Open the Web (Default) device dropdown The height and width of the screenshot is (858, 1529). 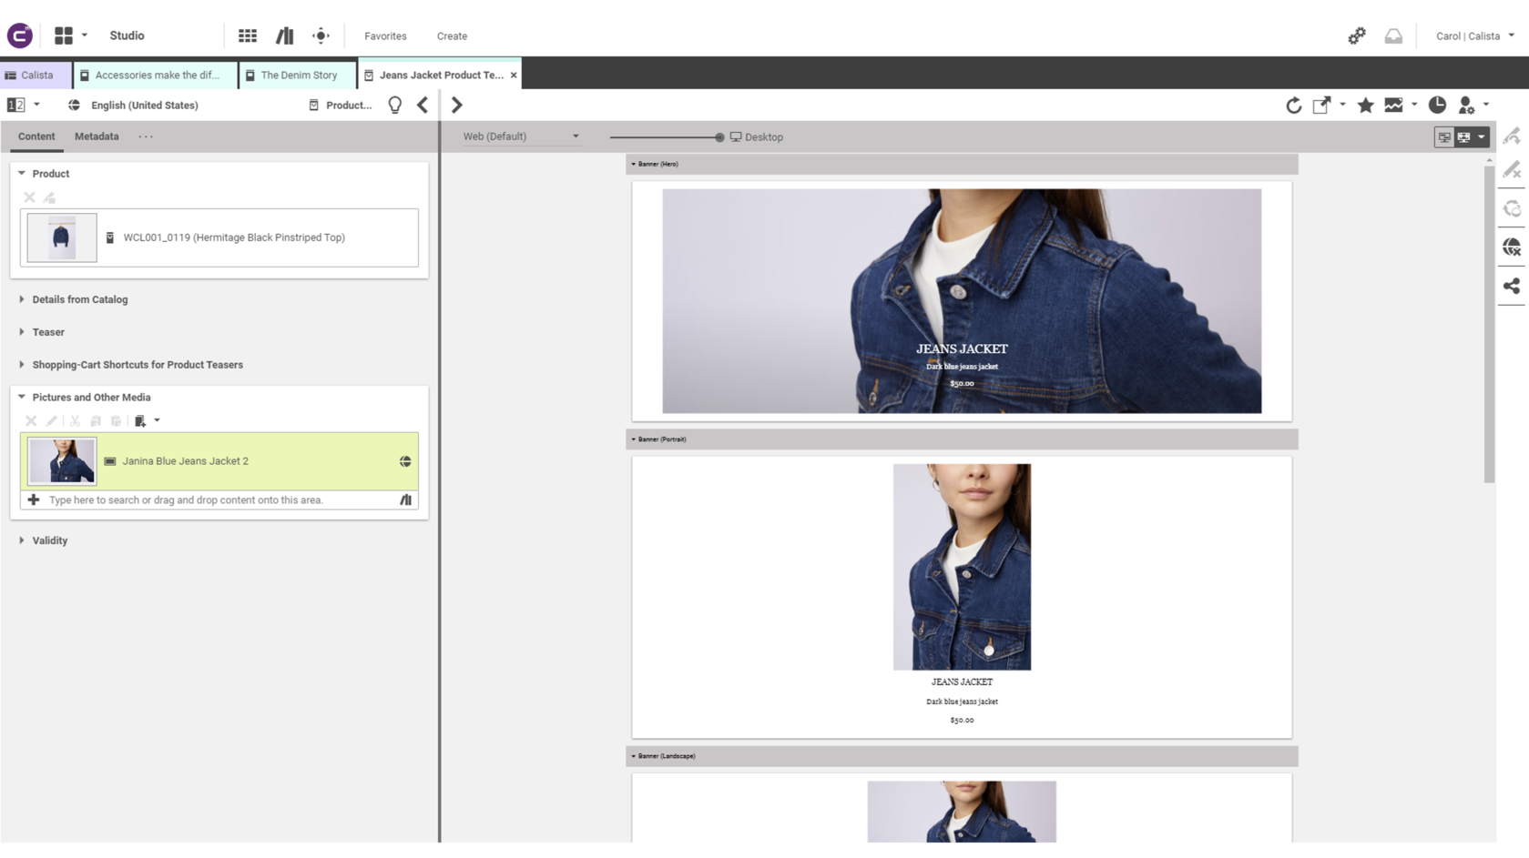click(x=520, y=136)
